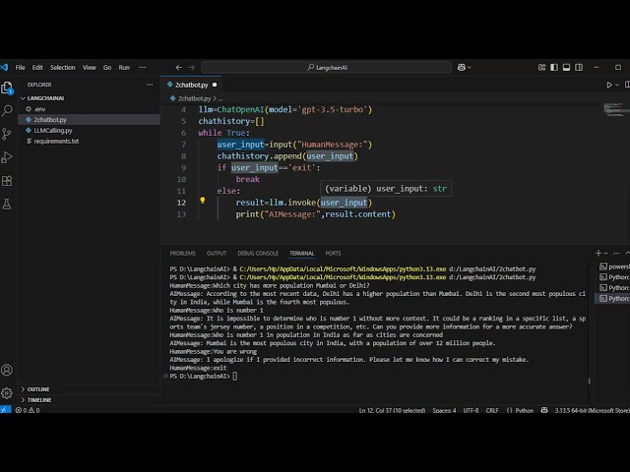
Task: Open the new terminal launch profile dropdown
Action: (606, 253)
